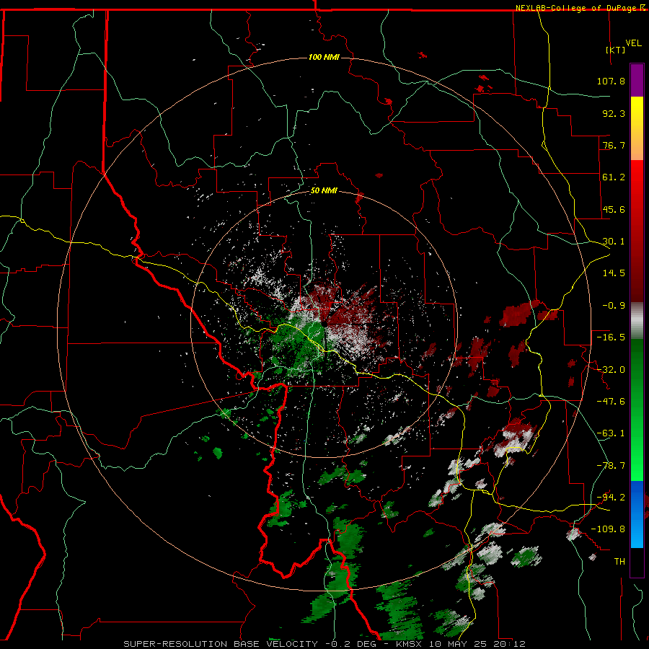This screenshot has width=649, height=649.
Task: Click the 76.7 legend value
Action: (x=614, y=145)
